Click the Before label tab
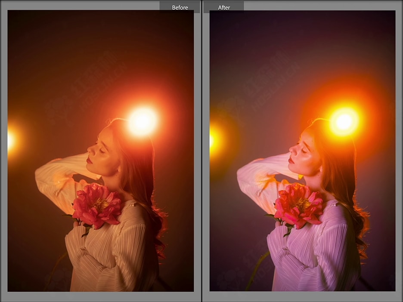Screen dimensions: 403x302 180,7
